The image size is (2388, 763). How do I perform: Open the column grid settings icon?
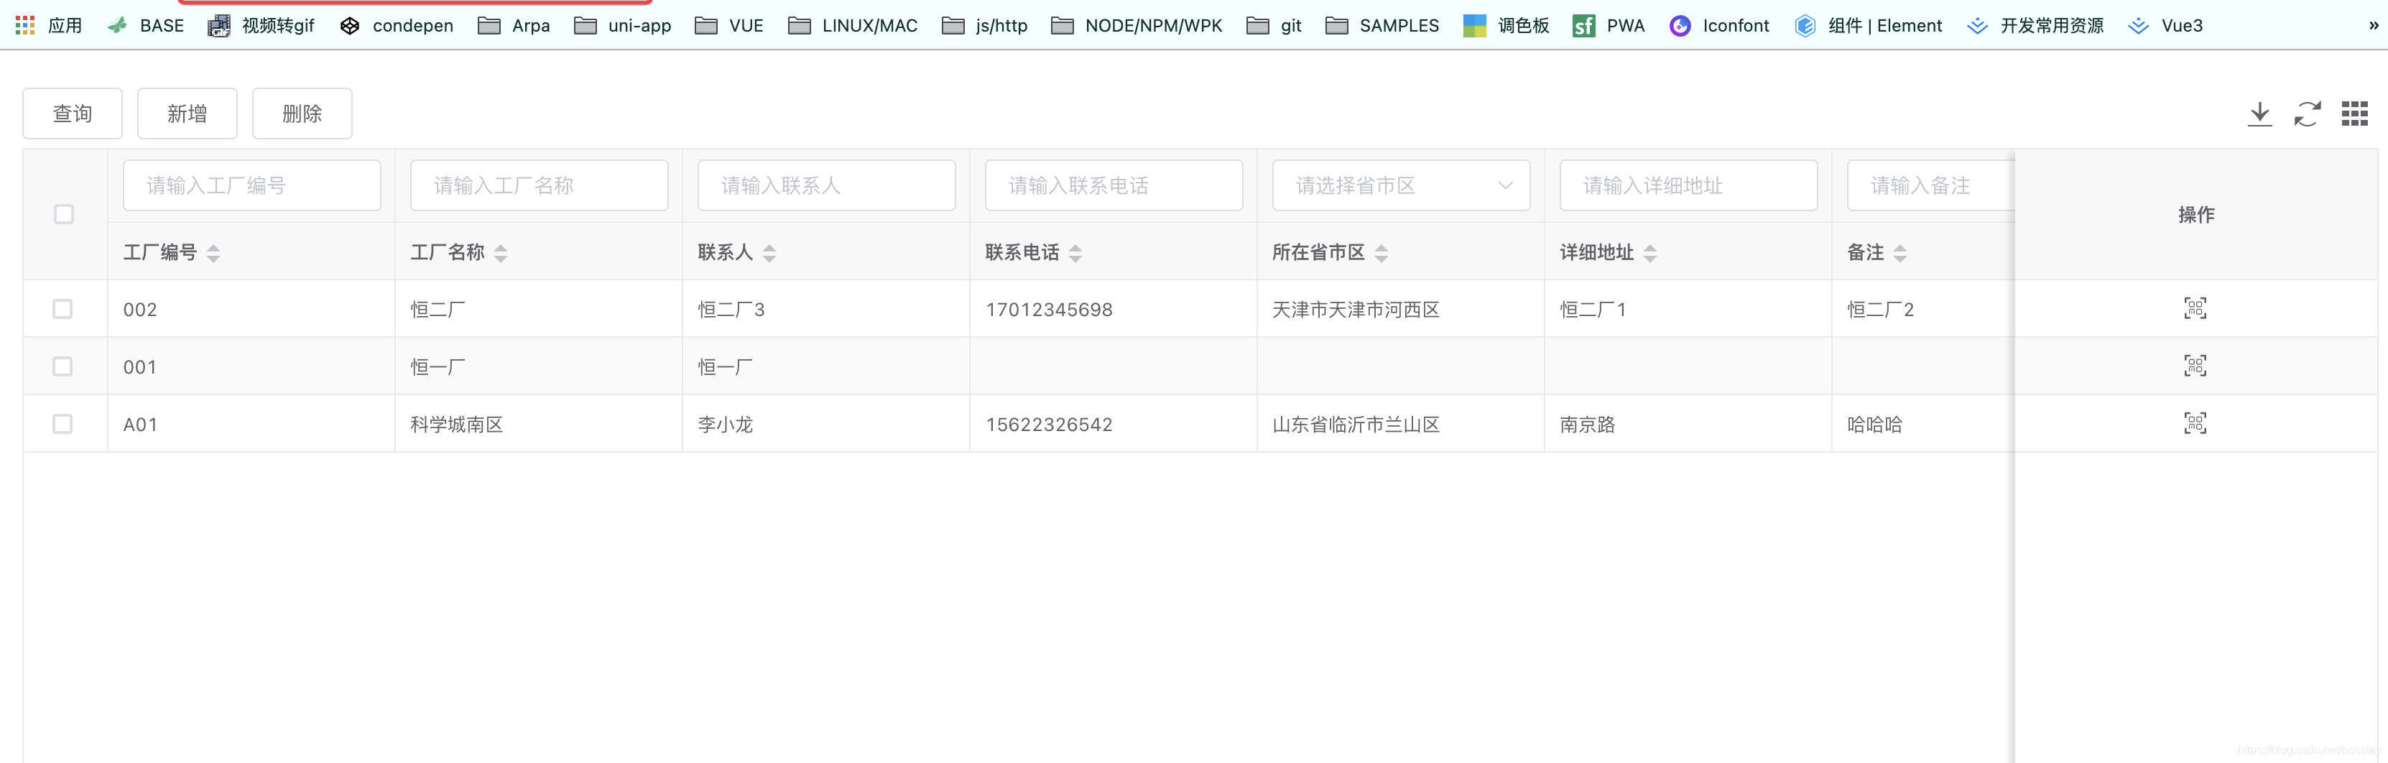coord(2355,114)
